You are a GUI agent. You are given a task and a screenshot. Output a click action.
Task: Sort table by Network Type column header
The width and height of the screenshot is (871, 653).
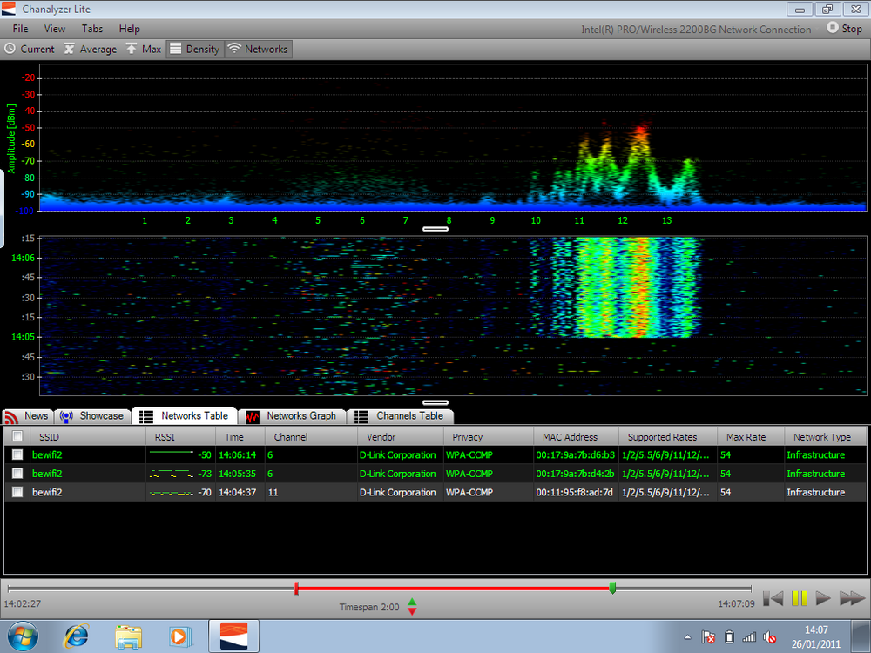click(825, 437)
